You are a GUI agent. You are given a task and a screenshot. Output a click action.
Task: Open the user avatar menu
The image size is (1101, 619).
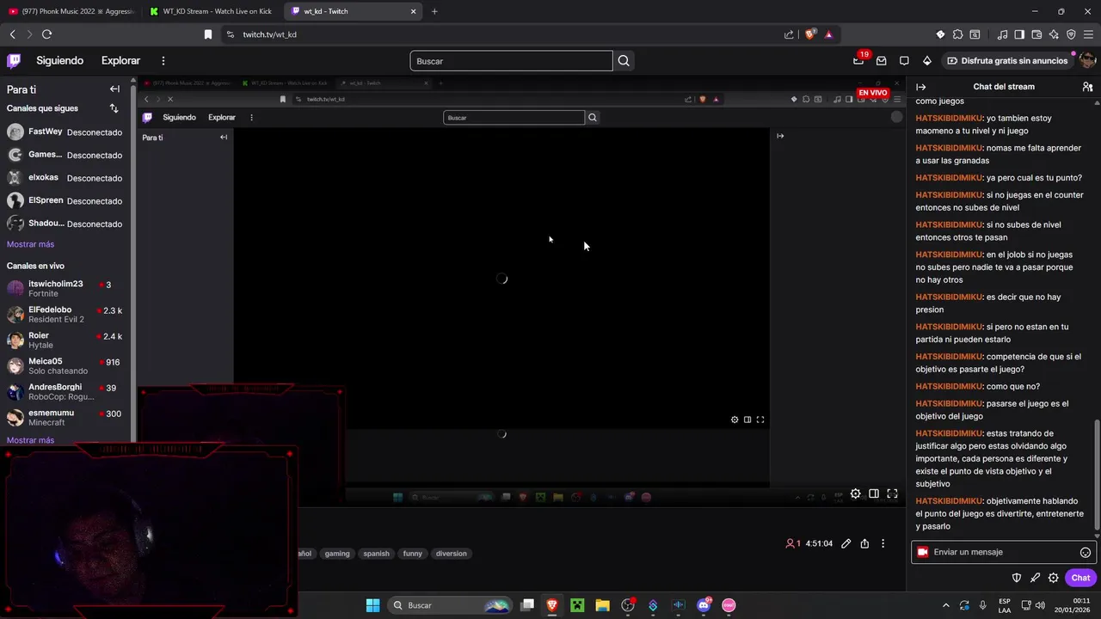(1087, 61)
